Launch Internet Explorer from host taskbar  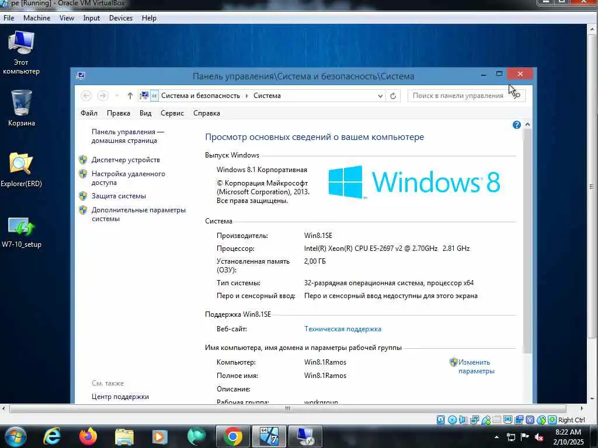coord(52,436)
